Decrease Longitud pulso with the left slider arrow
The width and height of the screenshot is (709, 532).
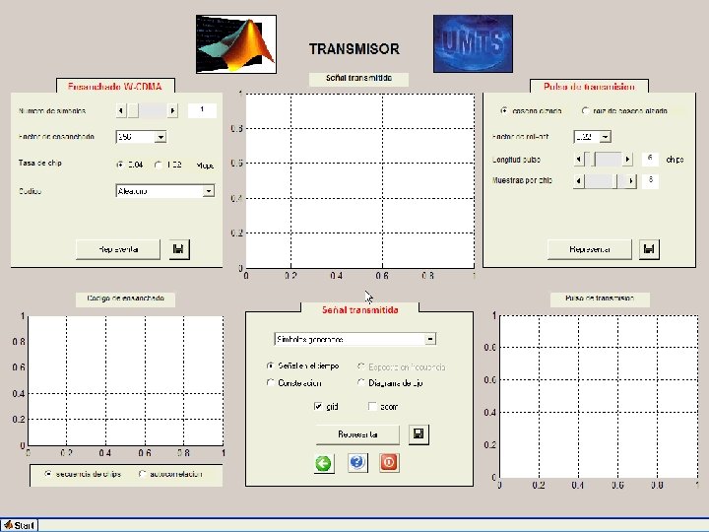pyautogui.click(x=579, y=160)
